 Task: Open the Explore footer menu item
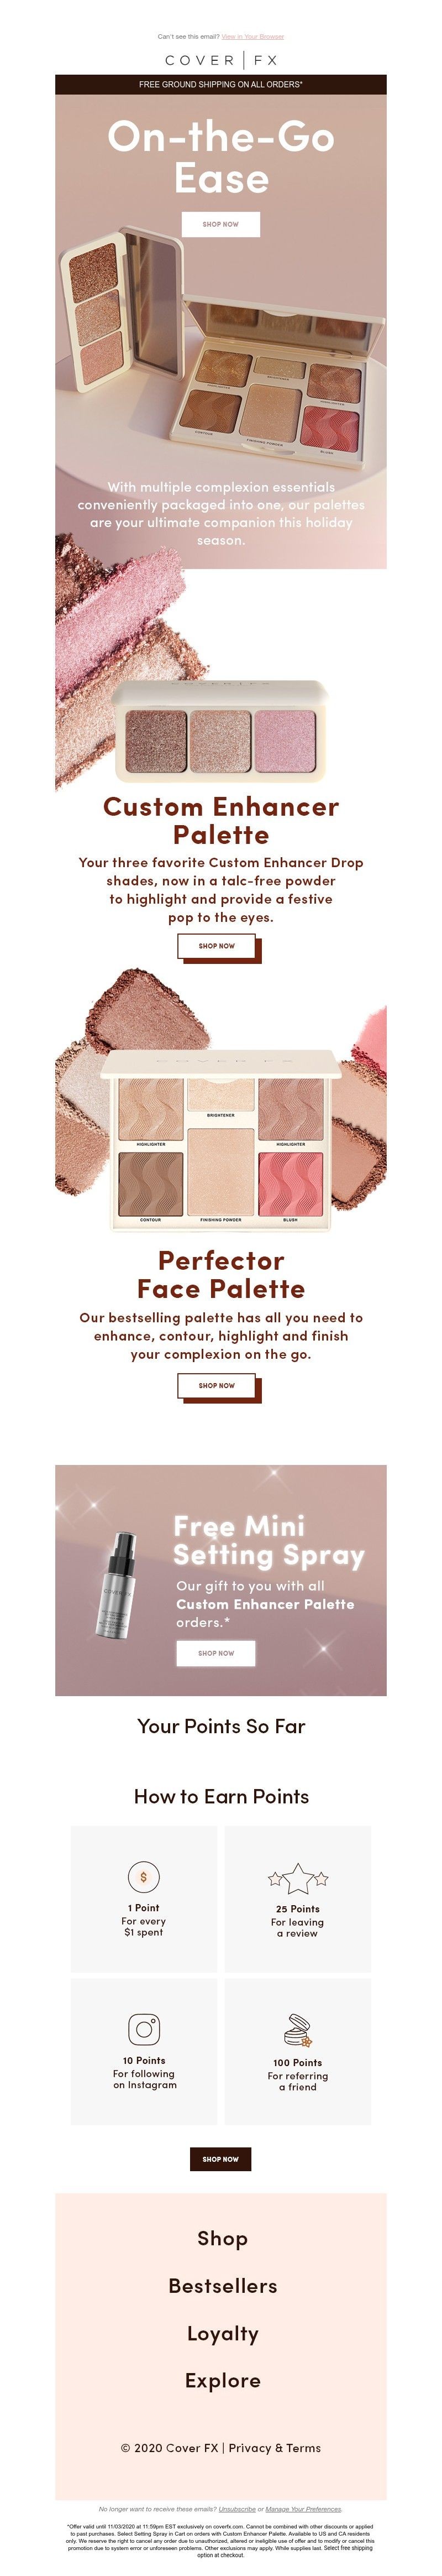click(223, 2380)
